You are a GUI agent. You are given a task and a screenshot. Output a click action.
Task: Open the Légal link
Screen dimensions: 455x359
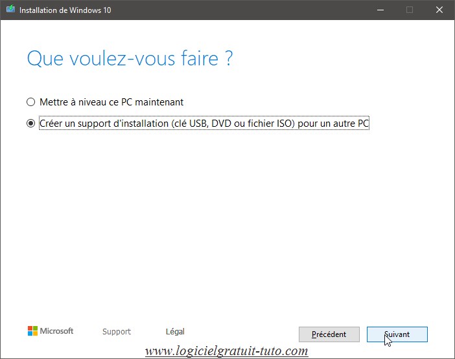pyautogui.click(x=175, y=331)
